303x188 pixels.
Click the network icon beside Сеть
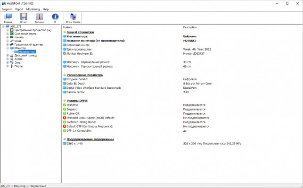coord(12,62)
